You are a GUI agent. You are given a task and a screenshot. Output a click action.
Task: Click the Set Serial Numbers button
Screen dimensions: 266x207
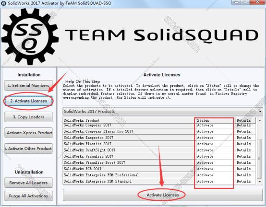point(28,85)
